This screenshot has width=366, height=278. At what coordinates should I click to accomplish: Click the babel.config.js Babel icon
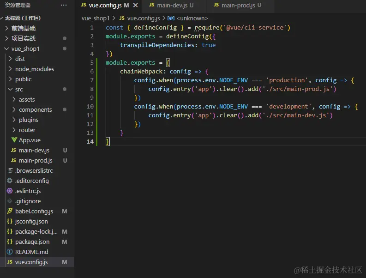coord(10,211)
